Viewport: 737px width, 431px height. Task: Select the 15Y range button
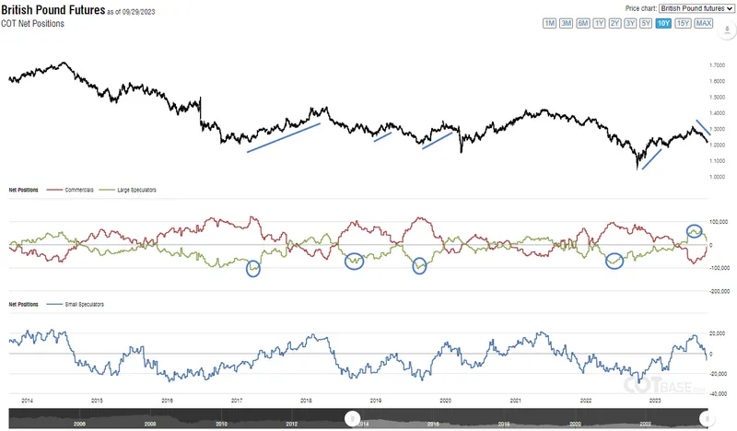click(683, 24)
